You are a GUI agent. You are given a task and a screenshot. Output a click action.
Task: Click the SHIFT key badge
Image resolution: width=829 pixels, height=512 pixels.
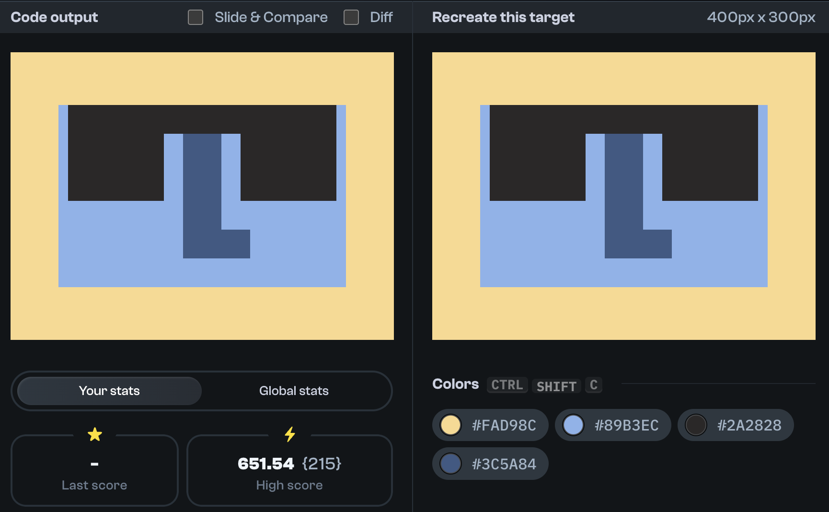pos(556,386)
